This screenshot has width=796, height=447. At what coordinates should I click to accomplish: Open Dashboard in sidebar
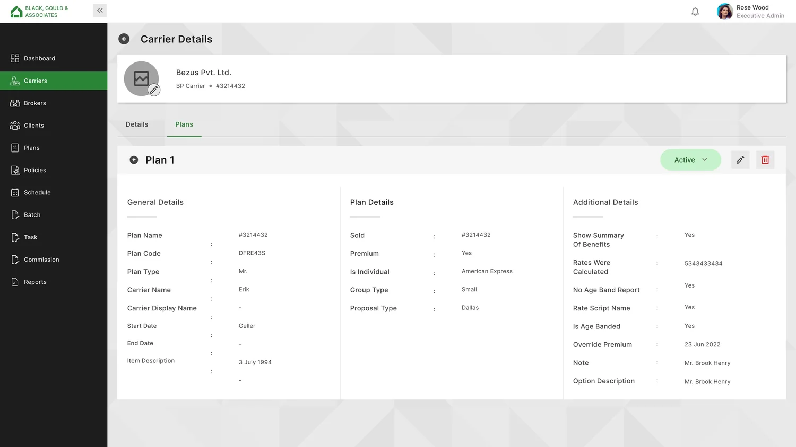pyautogui.click(x=54, y=58)
